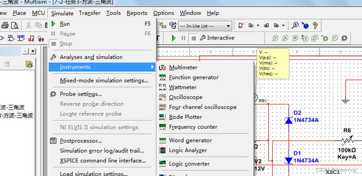Start simulation with green Run toolbar button
362x176 pixels.
click(x=174, y=38)
